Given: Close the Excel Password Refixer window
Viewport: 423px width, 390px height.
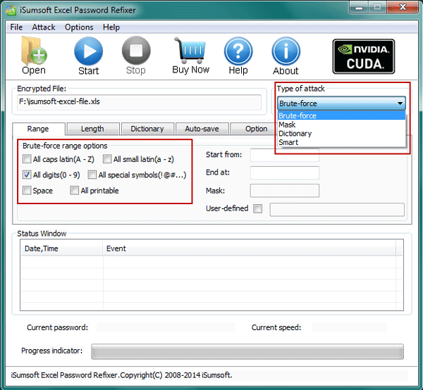Looking at the screenshot, I should (x=403, y=7).
